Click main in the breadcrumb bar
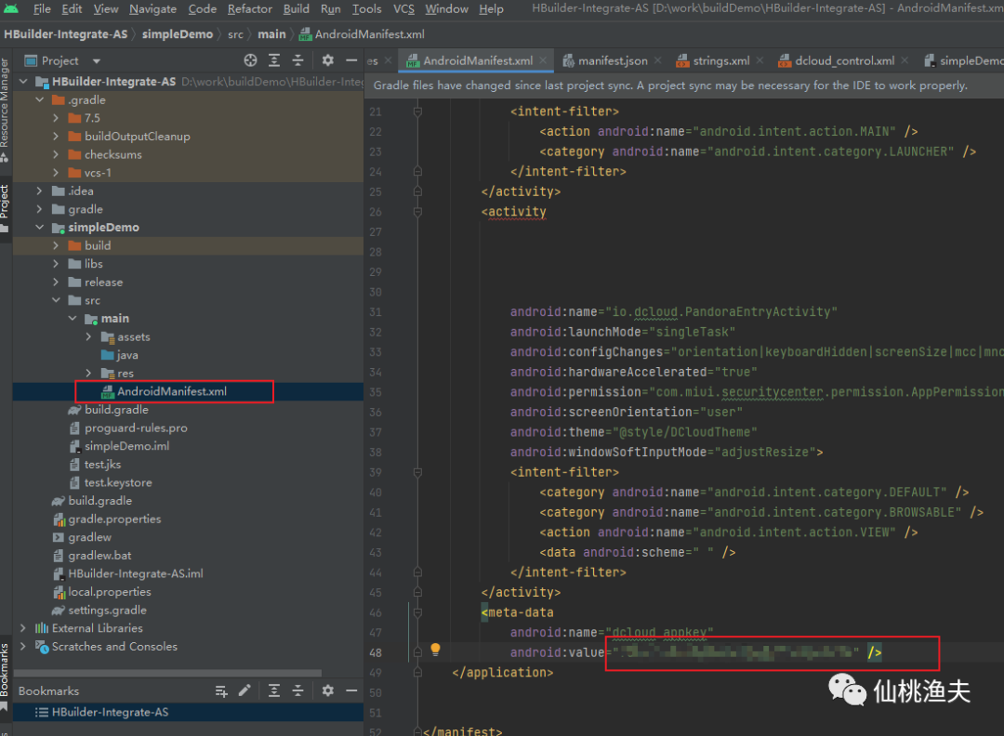This screenshot has height=736, width=1004. (271, 34)
